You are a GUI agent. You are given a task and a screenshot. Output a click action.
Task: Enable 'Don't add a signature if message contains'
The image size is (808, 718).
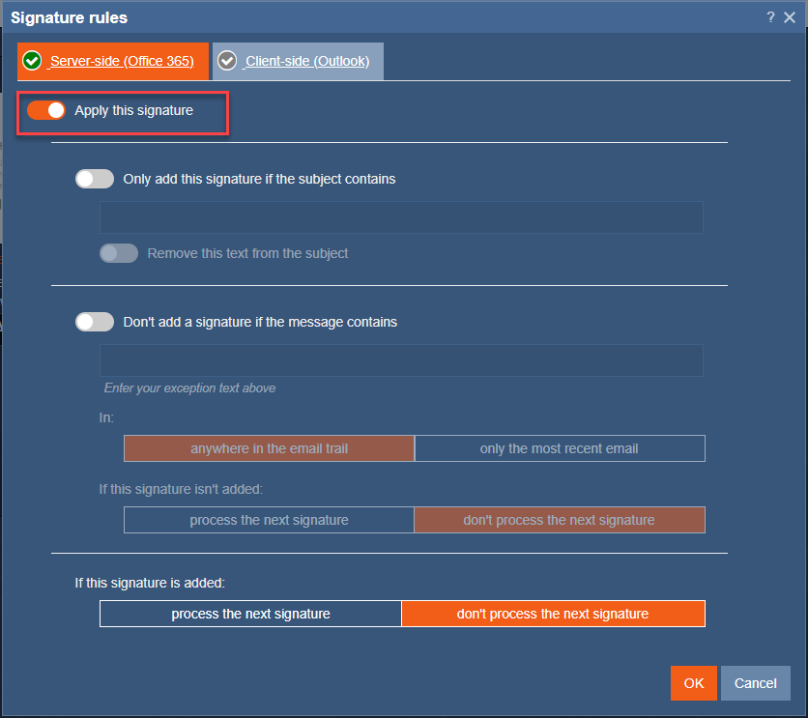[x=95, y=322]
